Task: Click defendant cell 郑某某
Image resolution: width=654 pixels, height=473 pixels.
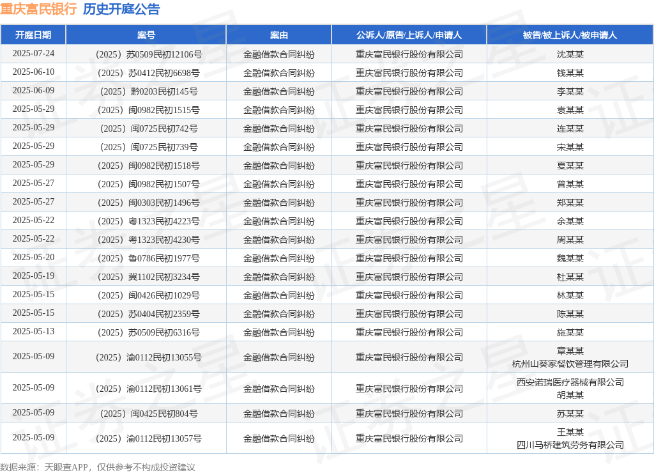Action: tap(570, 203)
